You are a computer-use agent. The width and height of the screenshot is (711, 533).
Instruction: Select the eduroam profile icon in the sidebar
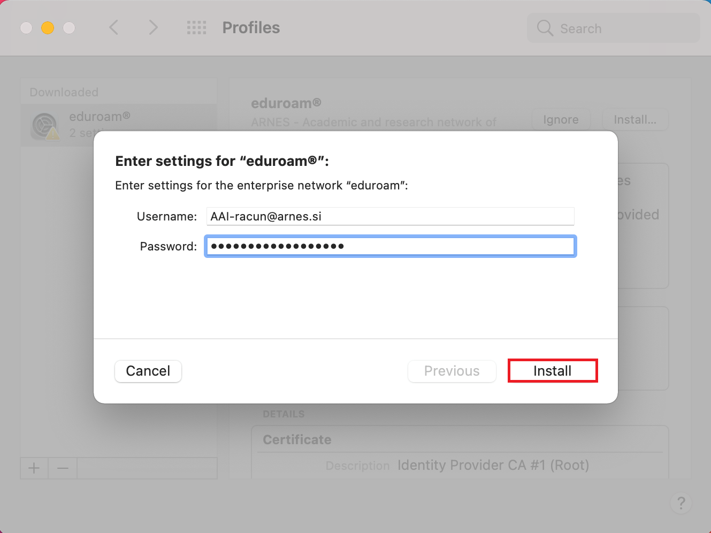45,126
